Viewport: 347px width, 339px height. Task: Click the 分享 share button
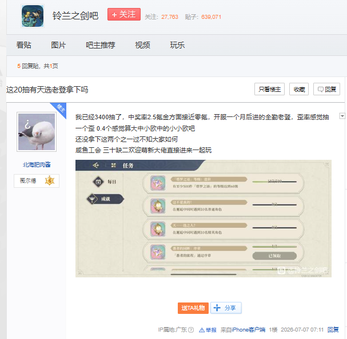coord(226,308)
